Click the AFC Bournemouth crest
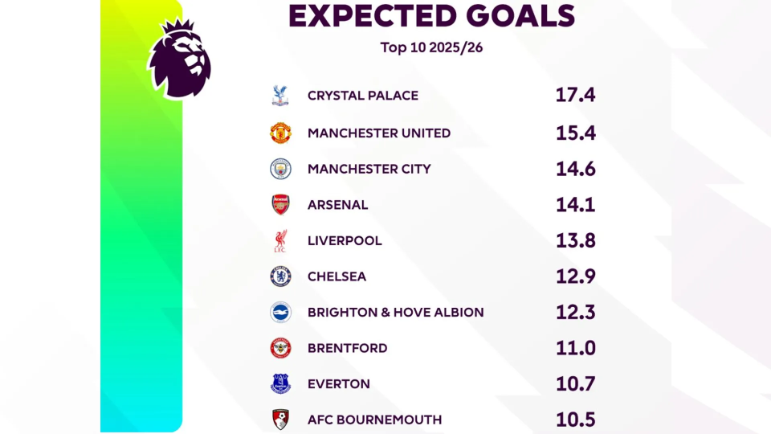771x434 pixels. 280,420
